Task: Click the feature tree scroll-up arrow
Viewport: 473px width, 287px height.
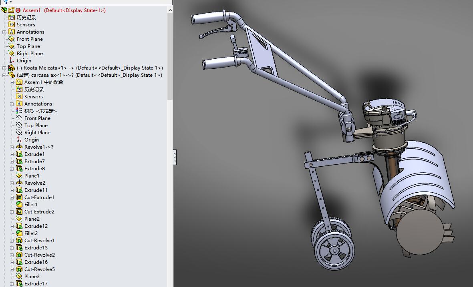Action: tap(170, 10)
